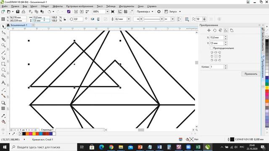Click the Export icon in toolbar
This screenshot has height=151, width=269.
82,12
